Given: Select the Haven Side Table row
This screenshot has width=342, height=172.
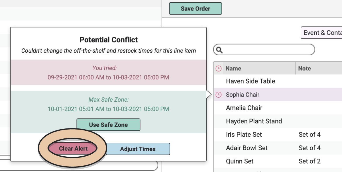Looking at the screenshot, I should pyautogui.click(x=278, y=81).
